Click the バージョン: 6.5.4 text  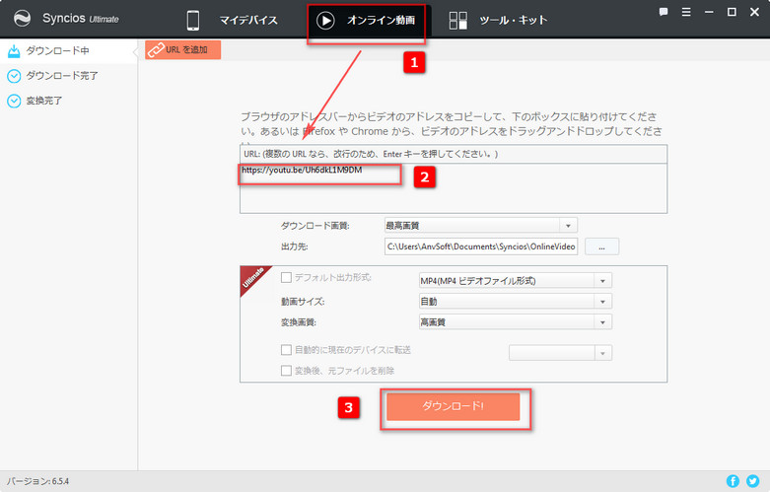point(37,481)
